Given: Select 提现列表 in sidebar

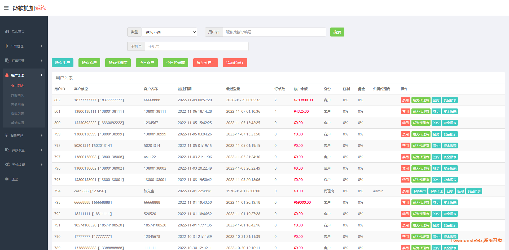Looking at the screenshot, I should (x=17, y=113).
